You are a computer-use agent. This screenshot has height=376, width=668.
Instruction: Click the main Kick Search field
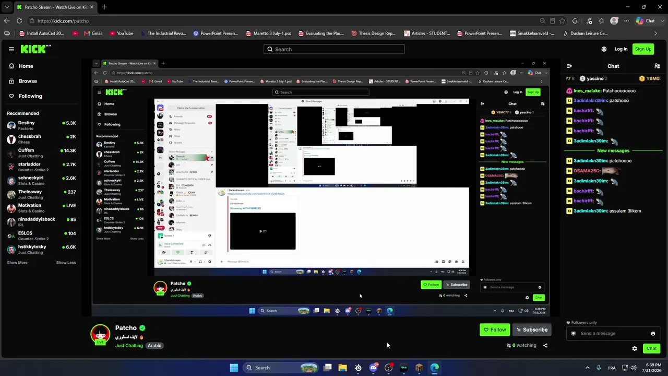334,49
